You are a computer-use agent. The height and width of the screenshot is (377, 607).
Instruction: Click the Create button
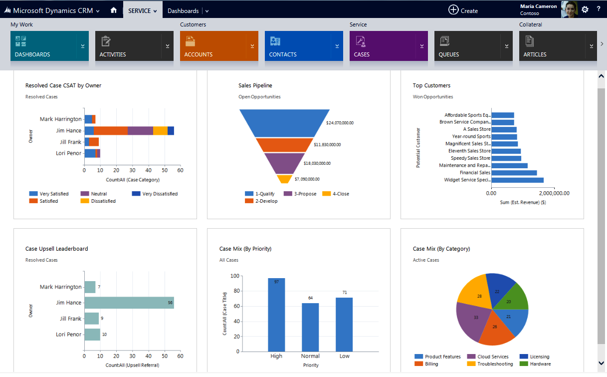tap(463, 9)
